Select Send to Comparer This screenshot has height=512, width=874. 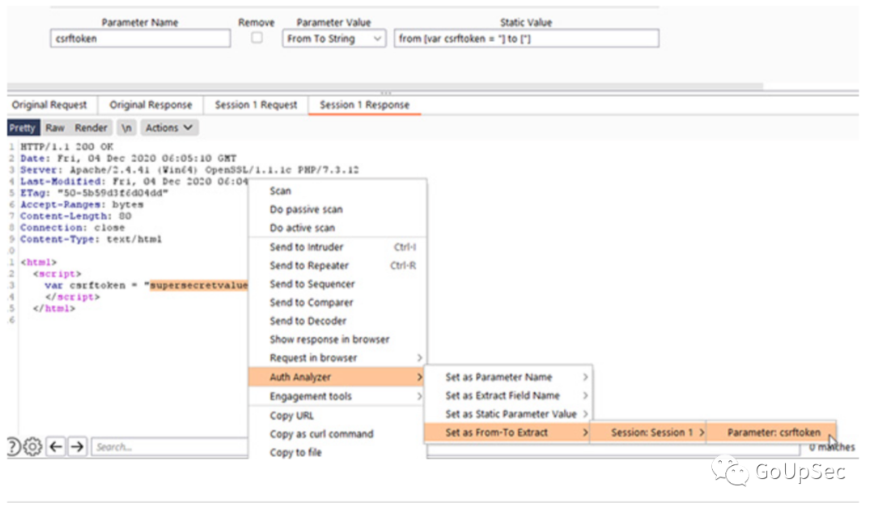(x=337, y=303)
